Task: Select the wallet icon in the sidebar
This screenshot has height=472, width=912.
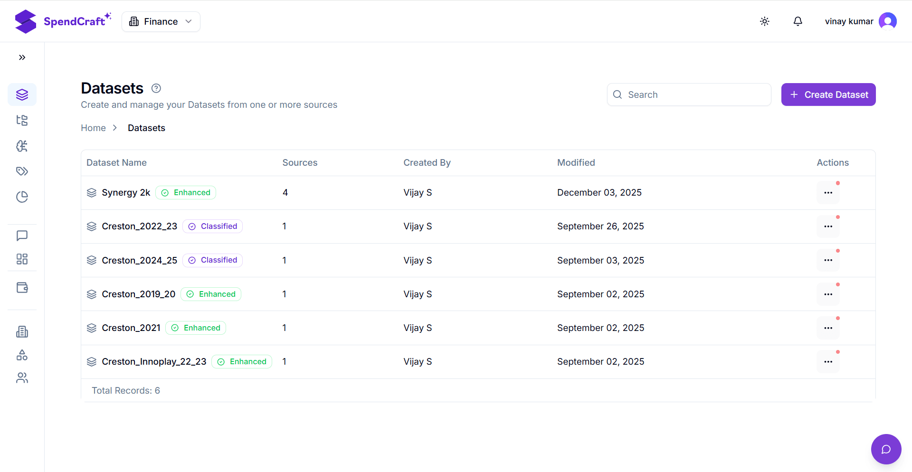Action: [x=22, y=287]
